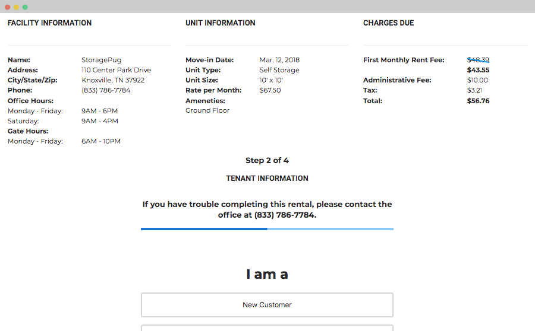Close the window with the red button
This screenshot has width=535, height=331.
coord(8,7)
